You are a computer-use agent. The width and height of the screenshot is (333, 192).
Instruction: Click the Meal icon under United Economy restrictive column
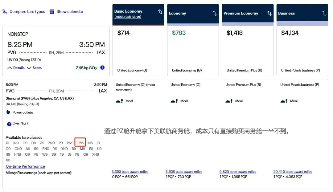[x=120, y=101]
